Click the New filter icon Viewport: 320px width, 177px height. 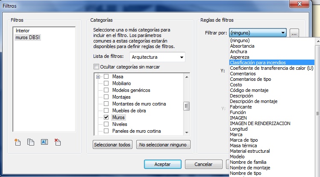click(x=18, y=143)
